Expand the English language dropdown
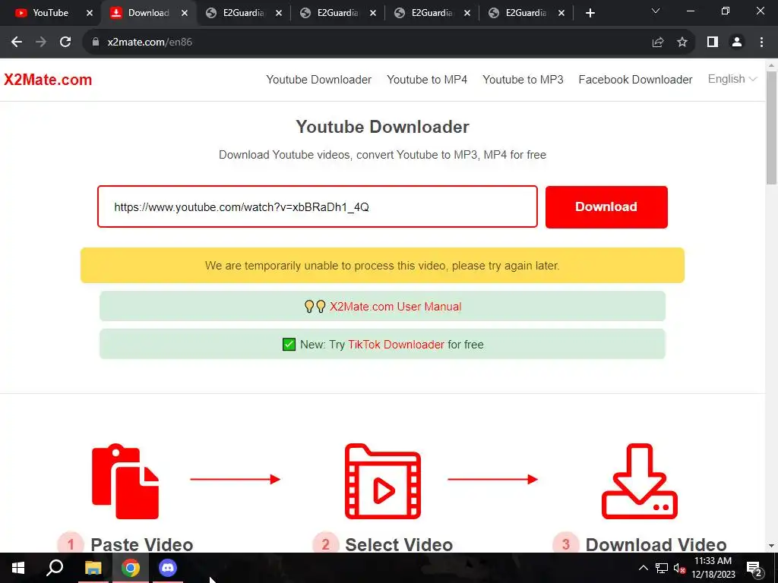 tap(732, 79)
